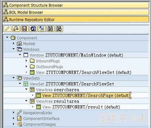Open the BOL Model Browser panel

point(76,12)
